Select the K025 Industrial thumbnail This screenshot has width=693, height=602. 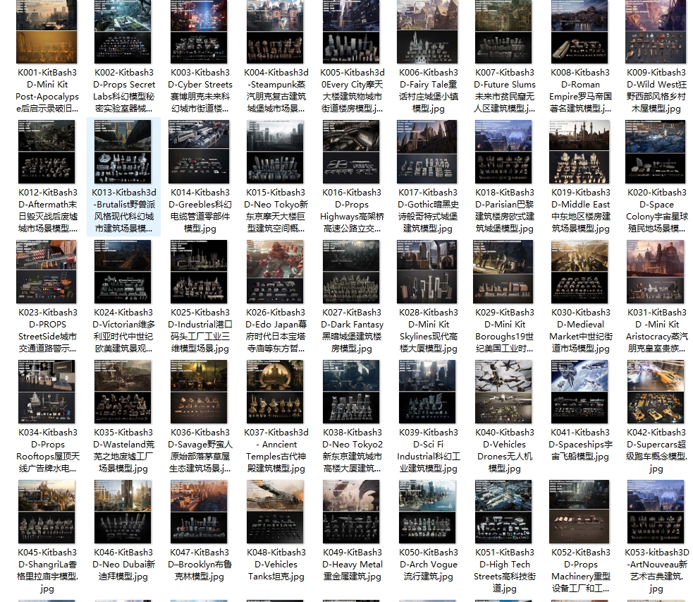pos(199,272)
